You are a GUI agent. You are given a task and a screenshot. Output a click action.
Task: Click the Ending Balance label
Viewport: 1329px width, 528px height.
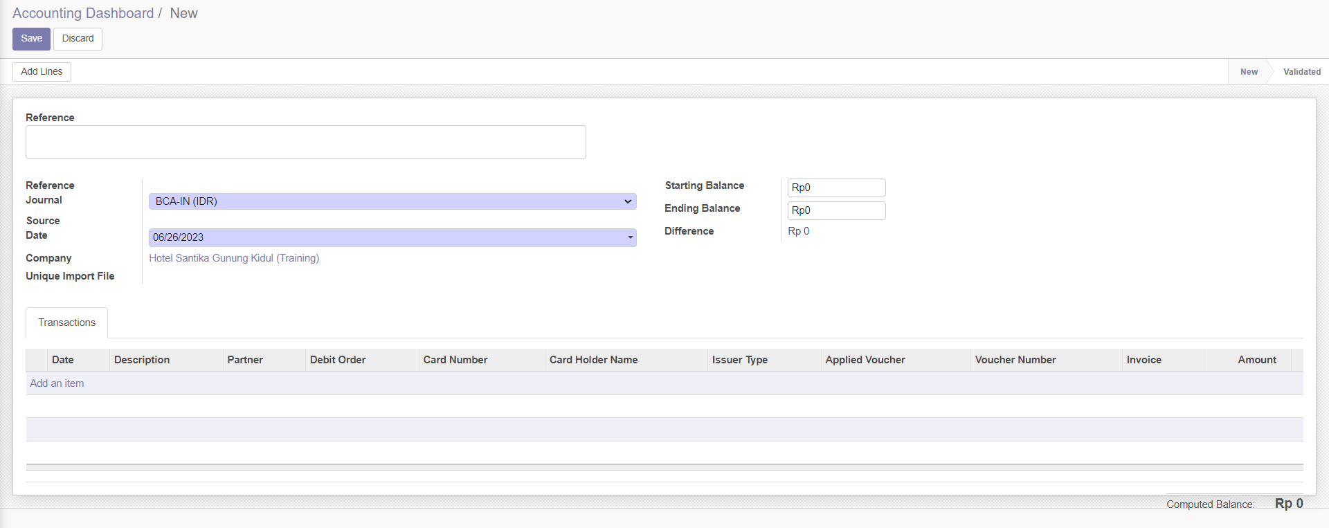pos(702,208)
